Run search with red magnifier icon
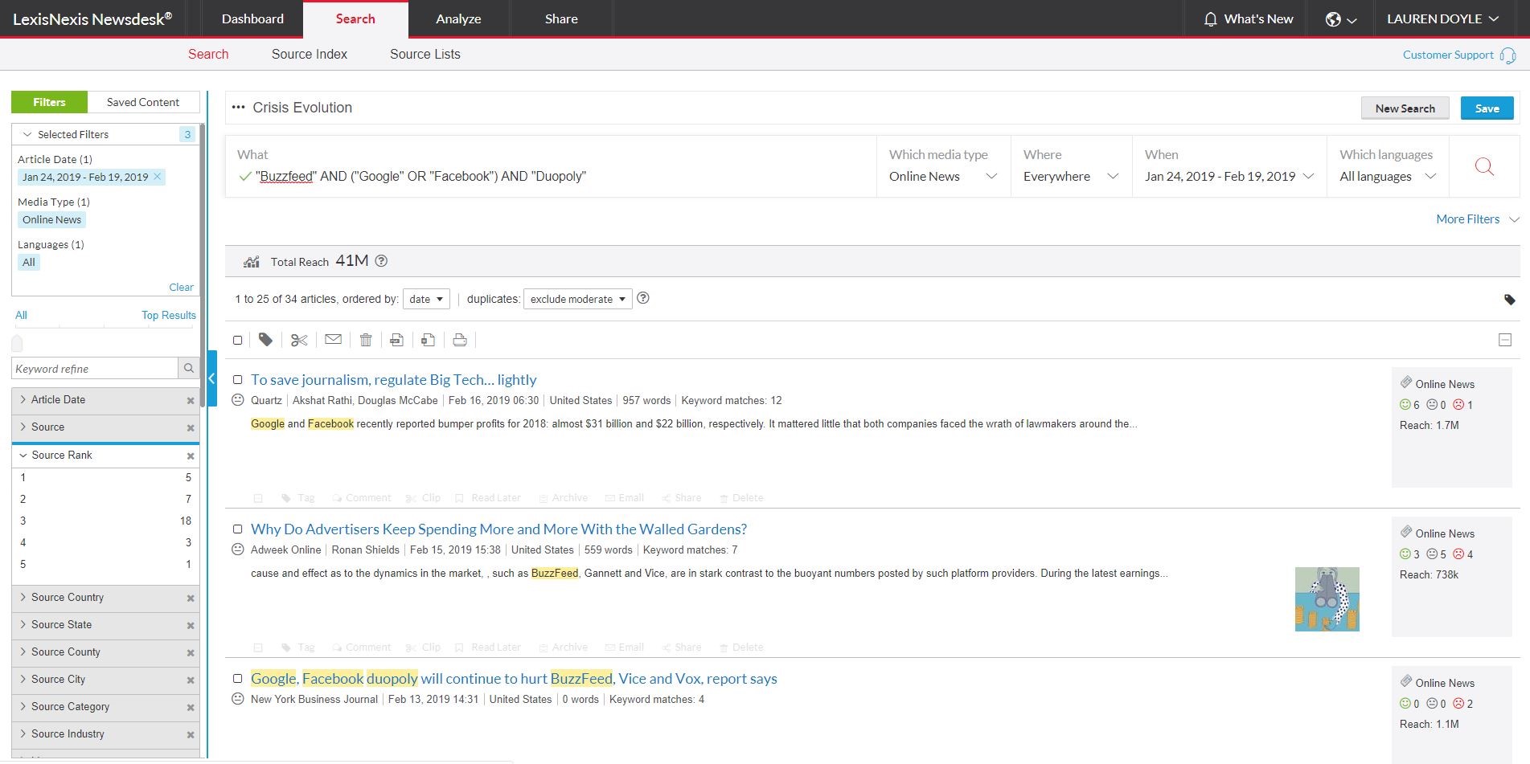The width and height of the screenshot is (1530, 764). pyautogui.click(x=1484, y=166)
